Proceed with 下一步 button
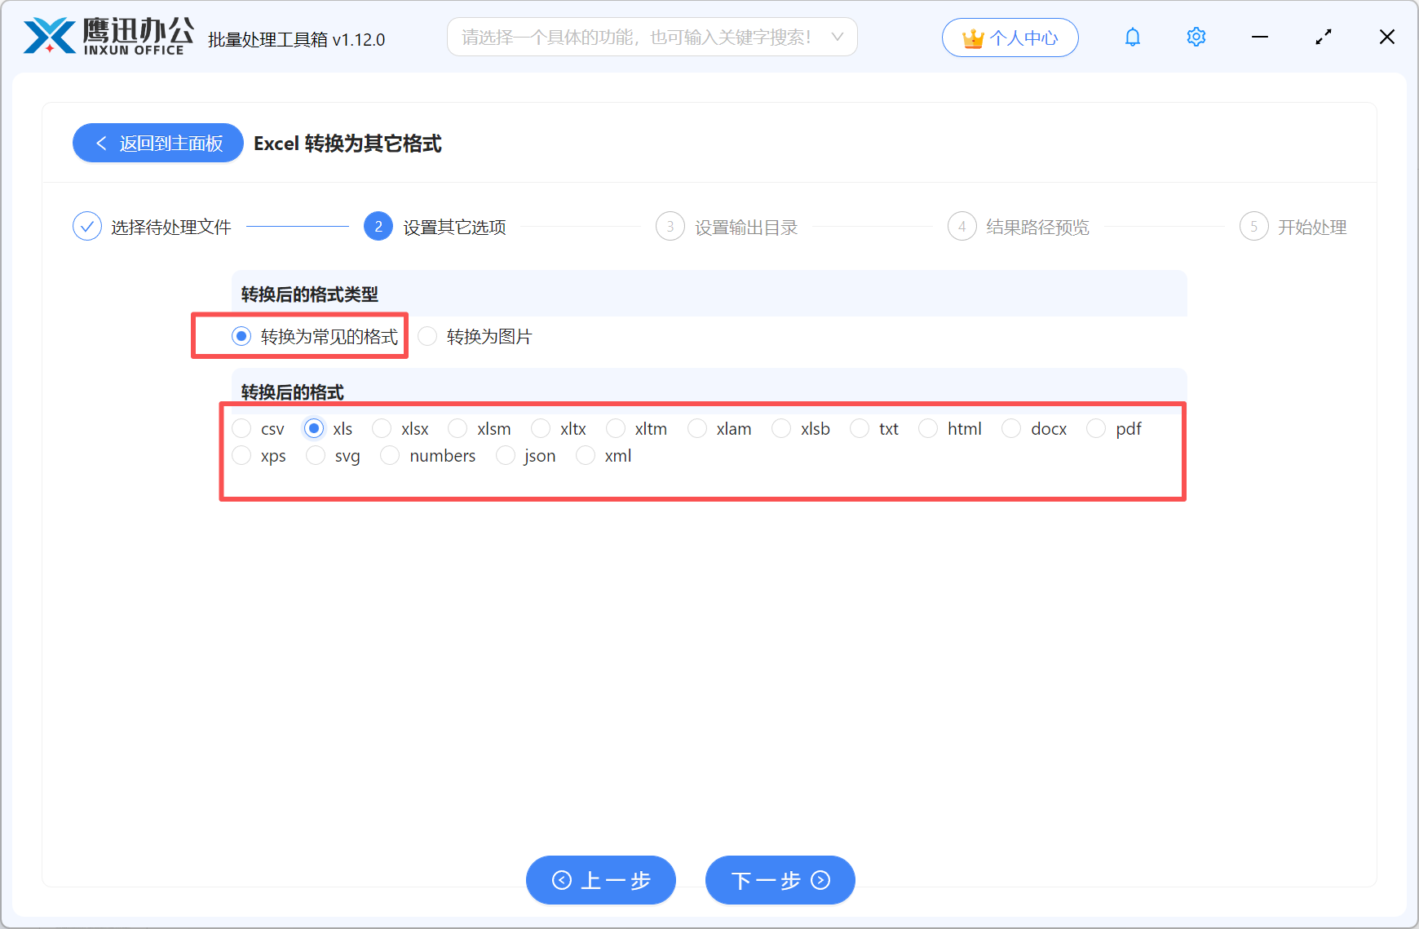This screenshot has height=929, width=1419. 779,880
